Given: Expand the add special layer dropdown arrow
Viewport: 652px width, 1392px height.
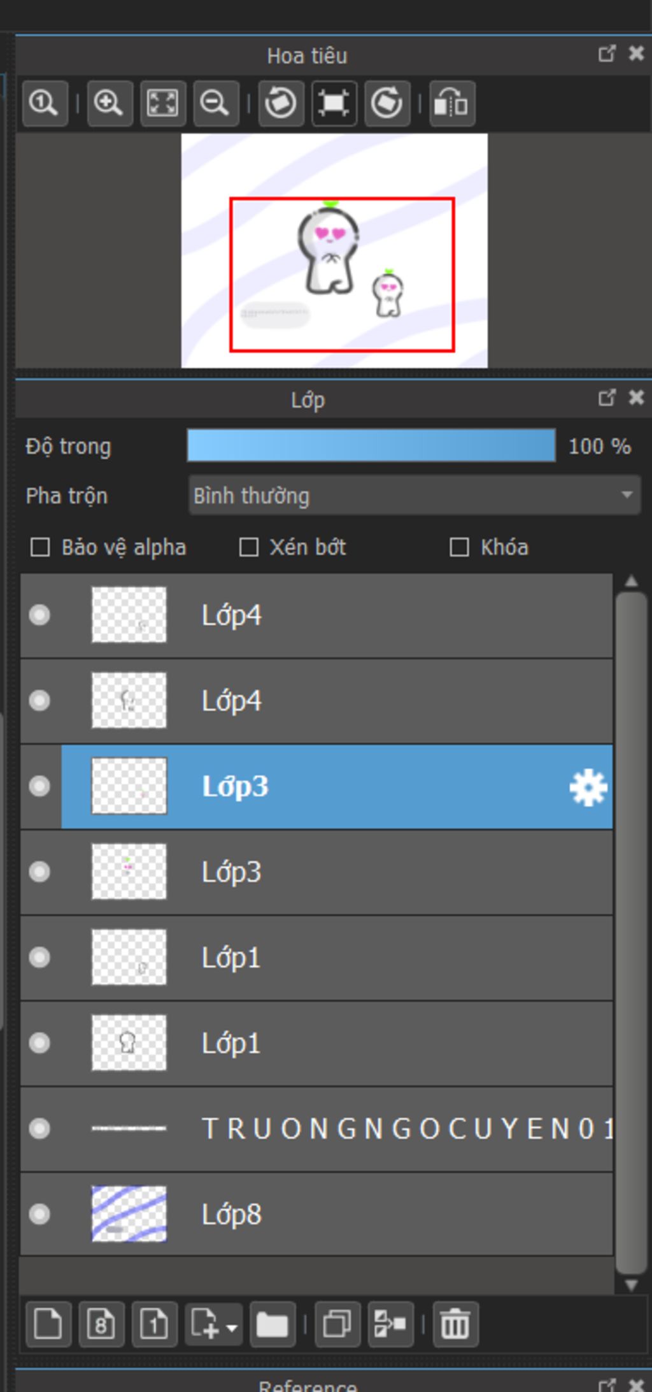Looking at the screenshot, I should (232, 1328).
